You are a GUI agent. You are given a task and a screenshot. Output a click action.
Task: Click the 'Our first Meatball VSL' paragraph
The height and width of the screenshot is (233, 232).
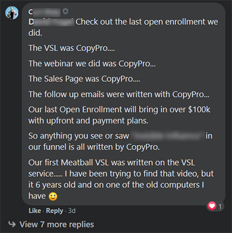[121, 179]
